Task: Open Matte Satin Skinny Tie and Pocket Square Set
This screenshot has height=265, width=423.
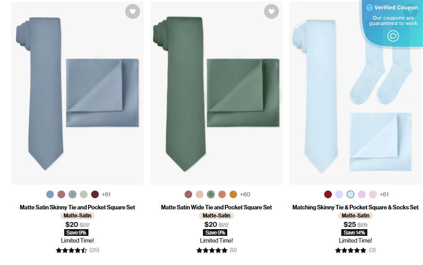Action: click(x=77, y=207)
